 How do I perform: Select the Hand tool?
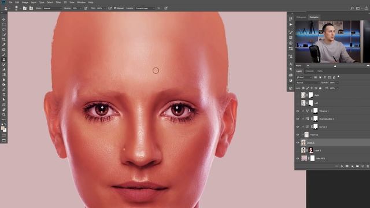tap(4, 109)
